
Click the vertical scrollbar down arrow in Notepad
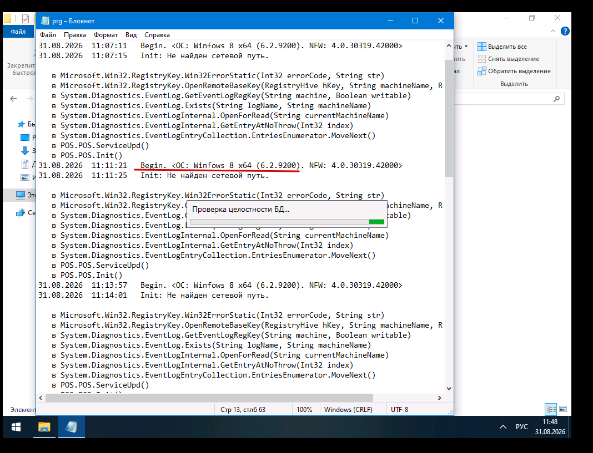pyautogui.click(x=449, y=388)
